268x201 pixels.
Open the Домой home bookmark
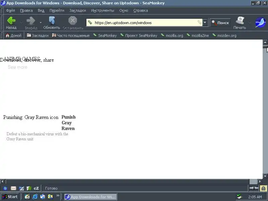click(x=13, y=36)
